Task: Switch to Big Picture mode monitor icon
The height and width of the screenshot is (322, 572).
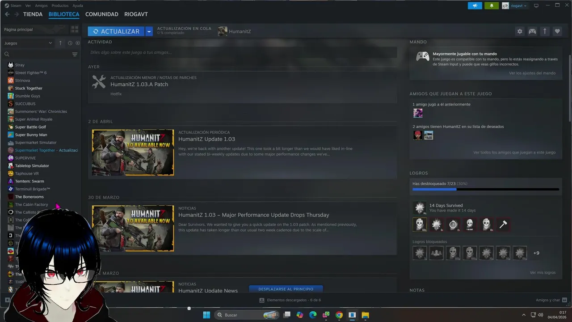Action: (x=536, y=5)
